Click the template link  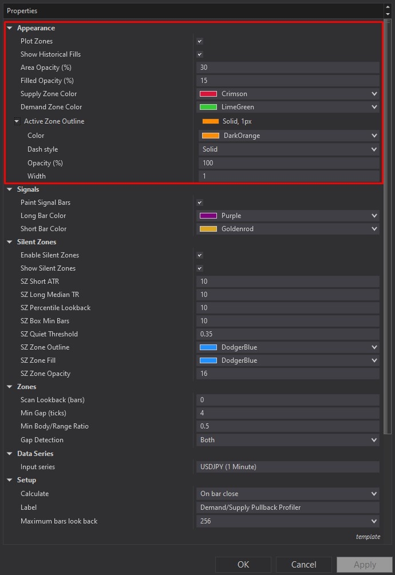click(368, 537)
